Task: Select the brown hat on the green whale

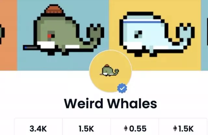Action: click(54, 9)
